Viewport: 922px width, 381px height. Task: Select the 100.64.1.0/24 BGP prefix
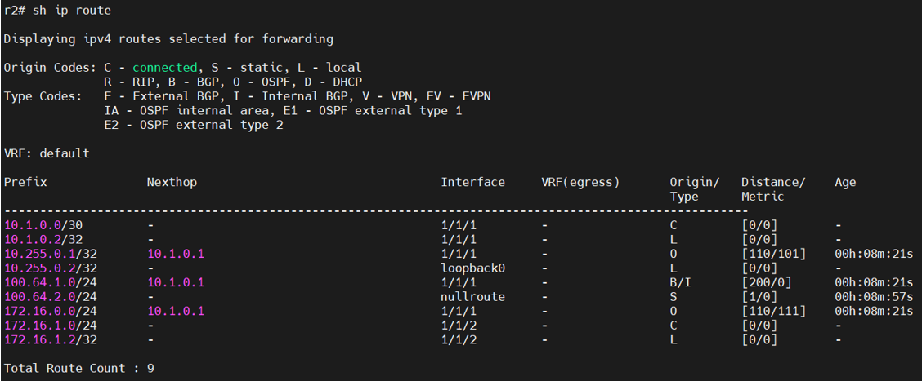51,282
